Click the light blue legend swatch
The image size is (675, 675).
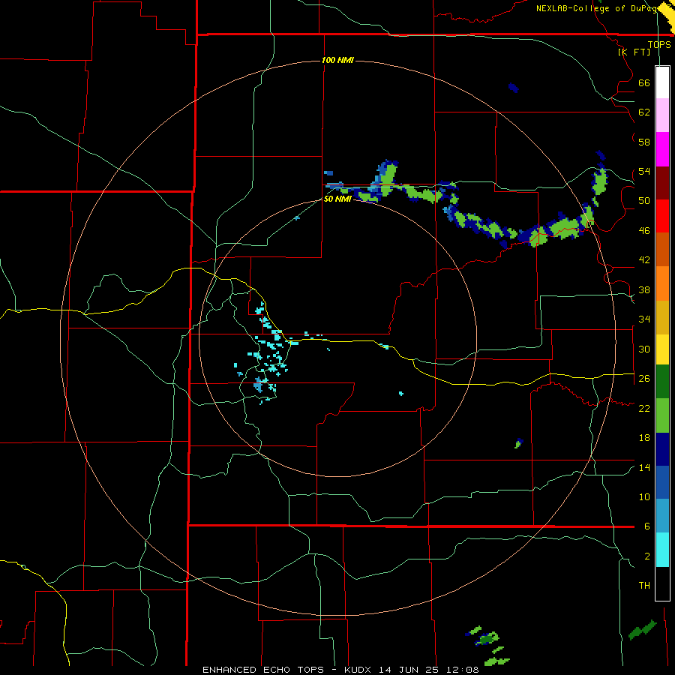tap(662, 516)
